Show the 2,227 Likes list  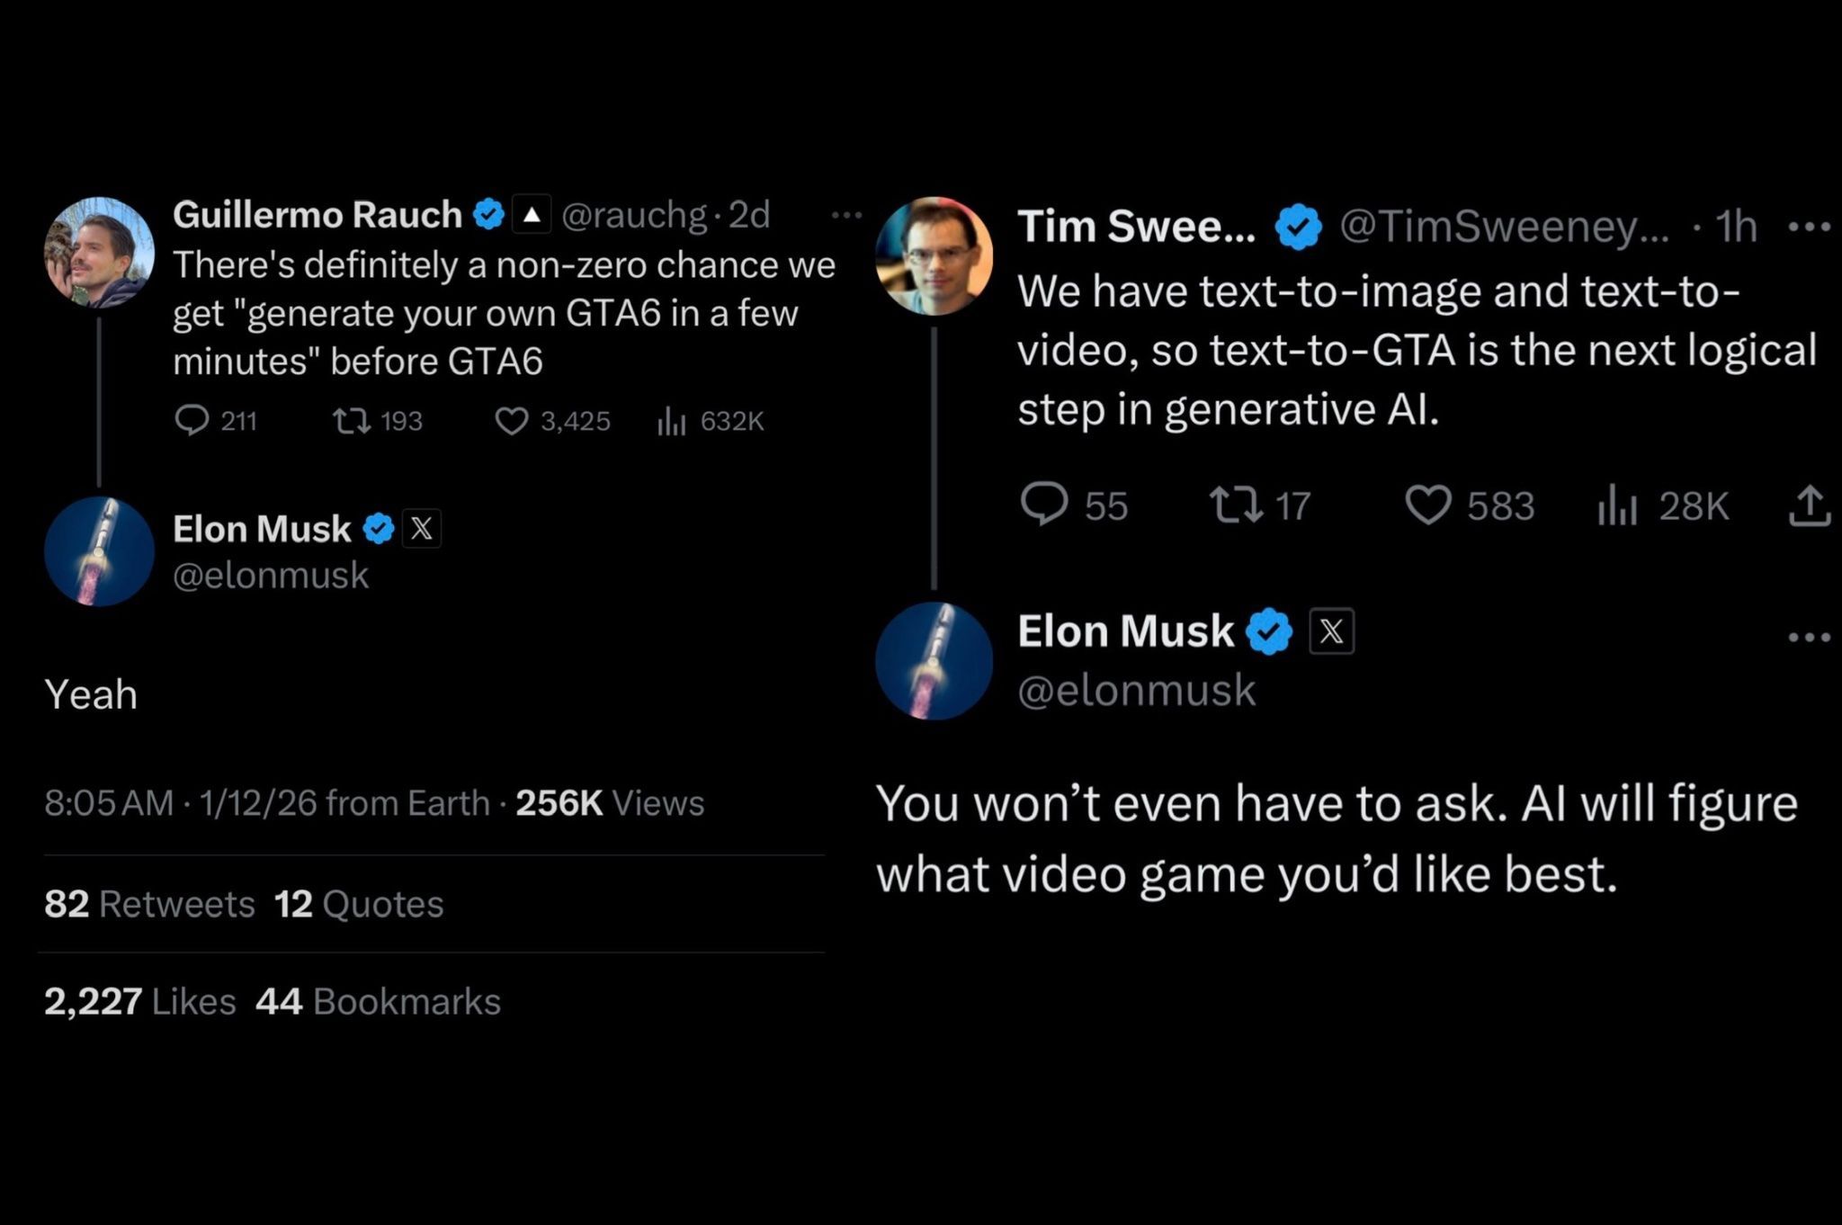click(x=139, y=1001)
